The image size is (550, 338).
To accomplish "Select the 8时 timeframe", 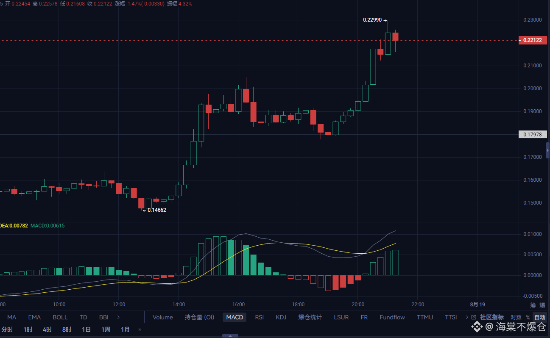I will pyautogui.click(x=67, y=330).
